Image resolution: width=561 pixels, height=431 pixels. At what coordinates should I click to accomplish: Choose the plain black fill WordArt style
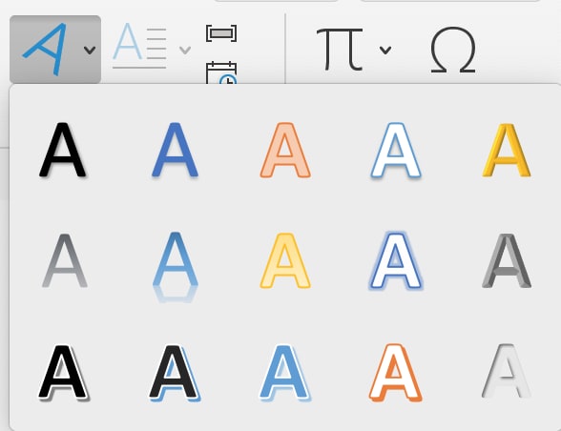(63, 150)
